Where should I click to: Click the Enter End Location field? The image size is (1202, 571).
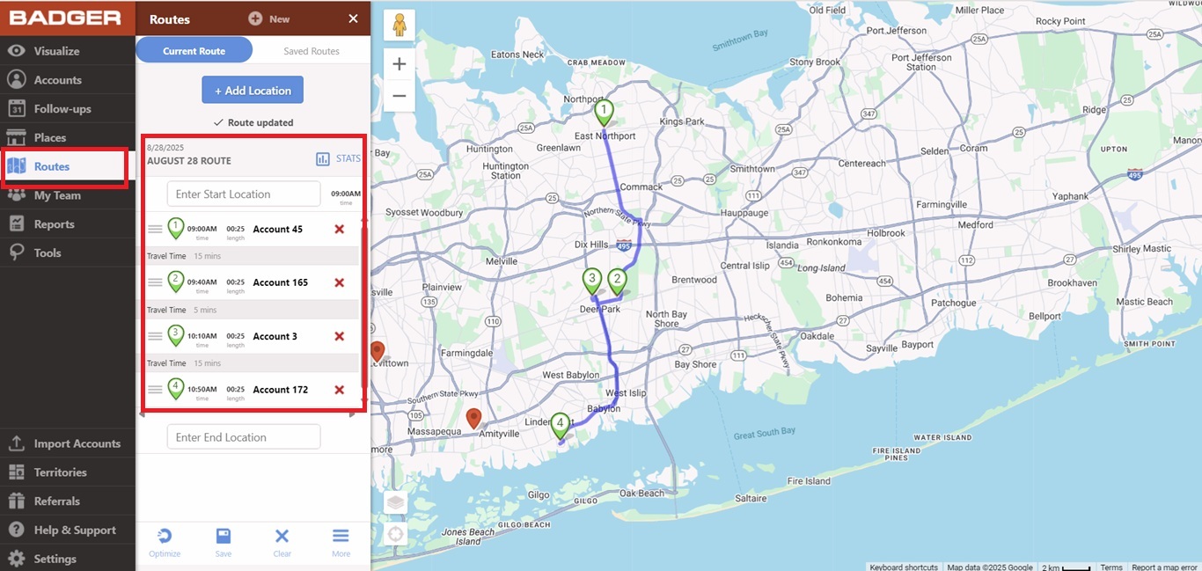pyautogui.click(x=244, y=437)
